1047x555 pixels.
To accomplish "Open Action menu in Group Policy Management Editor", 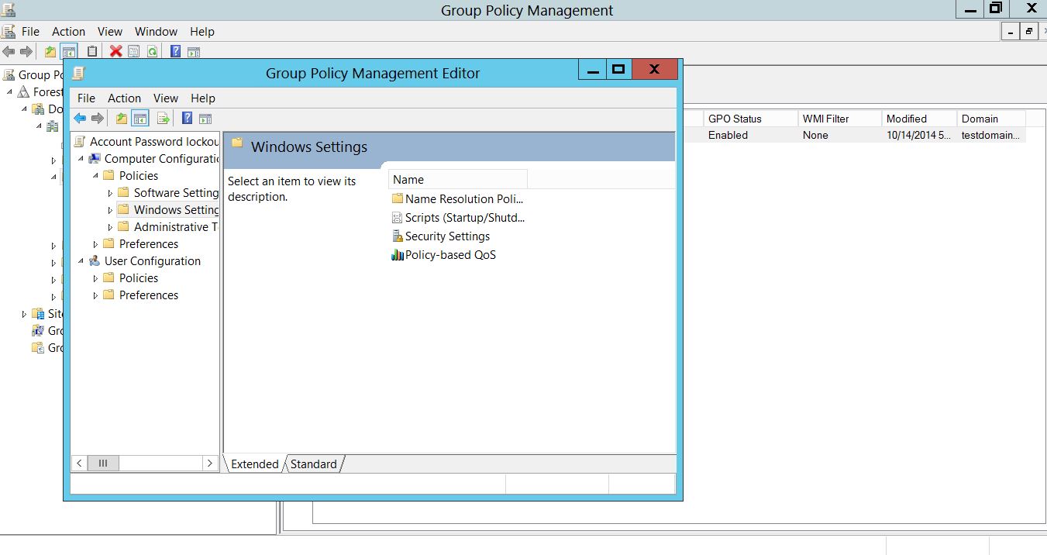I will 124,98.
